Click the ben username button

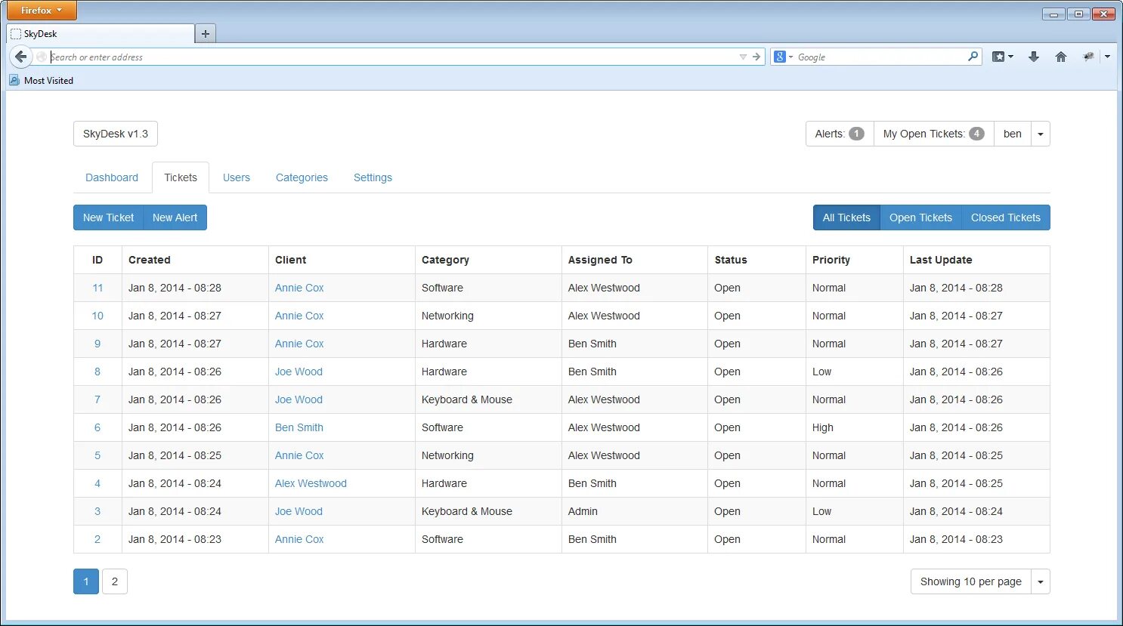[x=1013, y=134]
